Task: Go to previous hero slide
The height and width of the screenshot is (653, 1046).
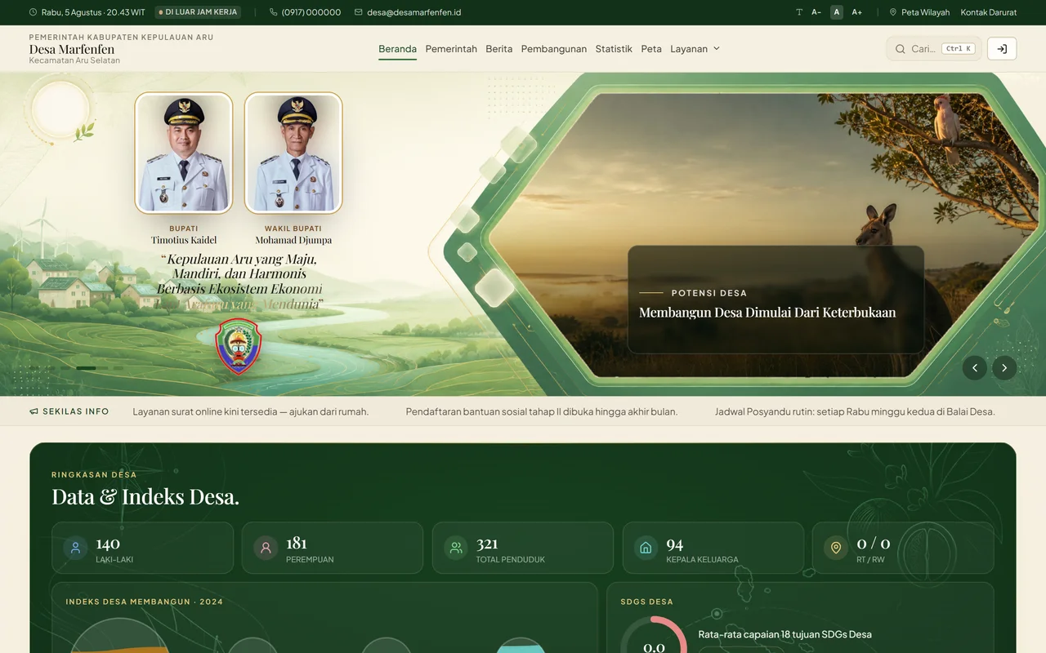Action: (x=974, y=368)
